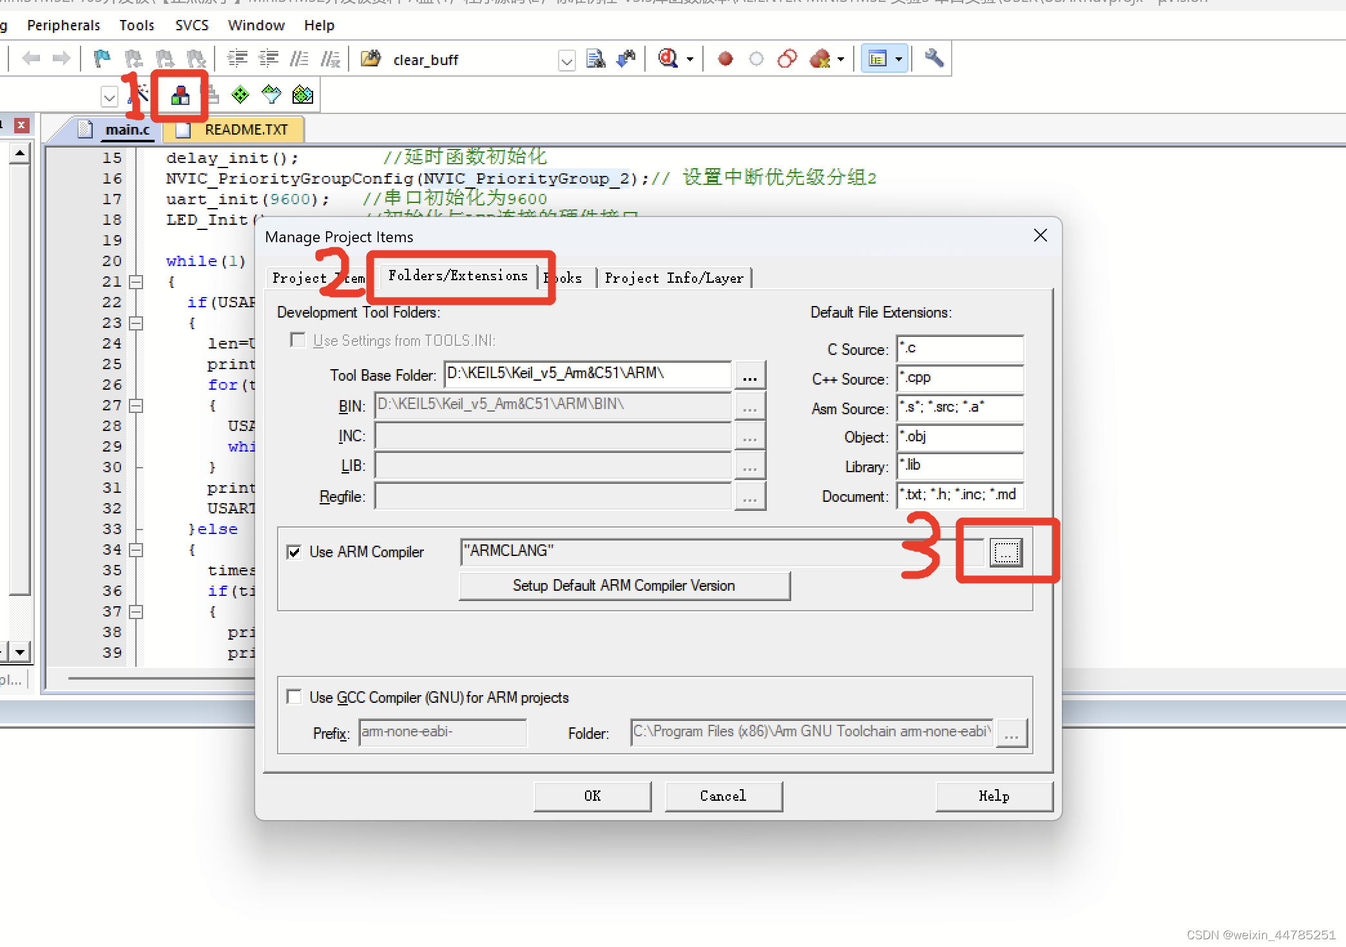Click OK in Manage Project Items
Viewport: 1346px width, 947px height.
coord(593,796)
